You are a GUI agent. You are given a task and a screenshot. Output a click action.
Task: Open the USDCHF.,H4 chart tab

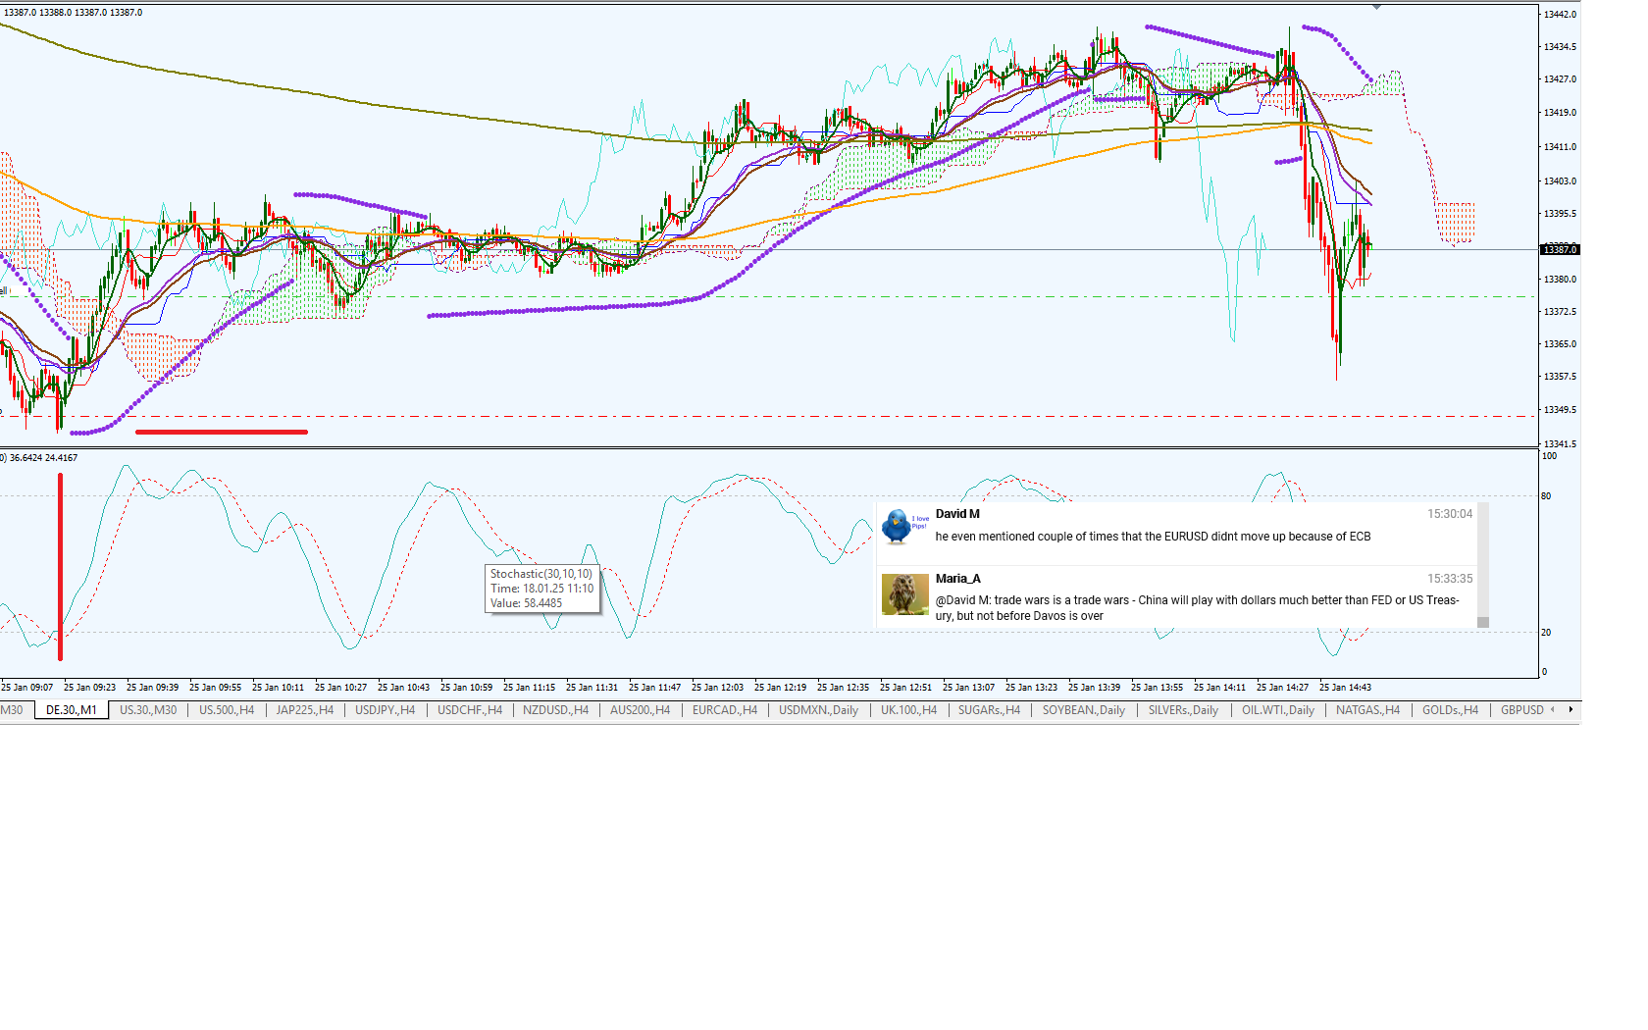[x=470, y=710]
